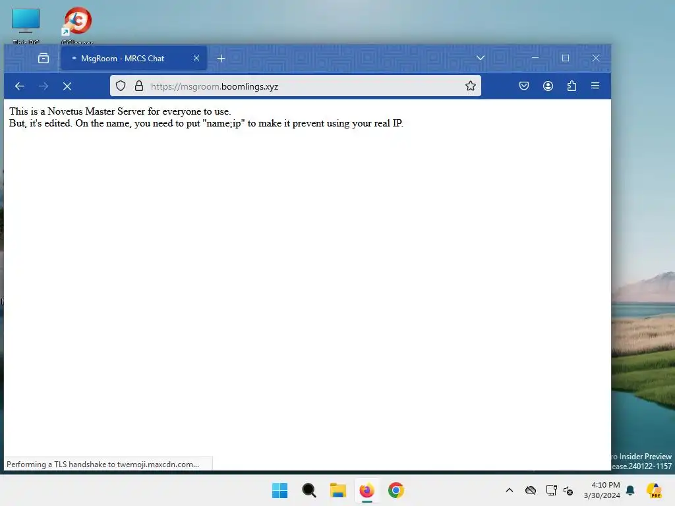Viewport: 675px width, 506px height.
Task: Maximize the Firefox window
Action: pyautogui.click(x=565, y=58)
